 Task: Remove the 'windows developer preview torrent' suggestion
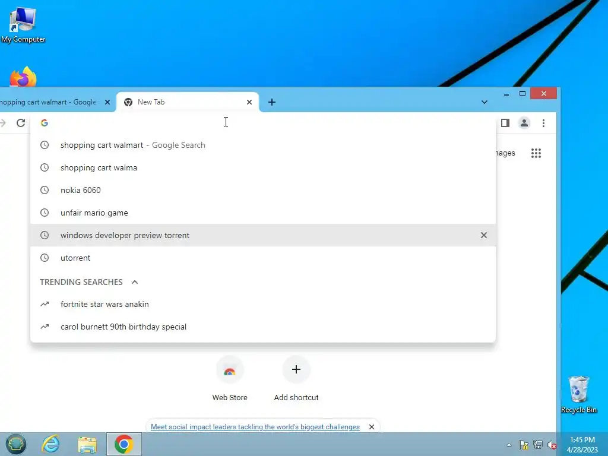pyautogui.click(x=483, y=235)
